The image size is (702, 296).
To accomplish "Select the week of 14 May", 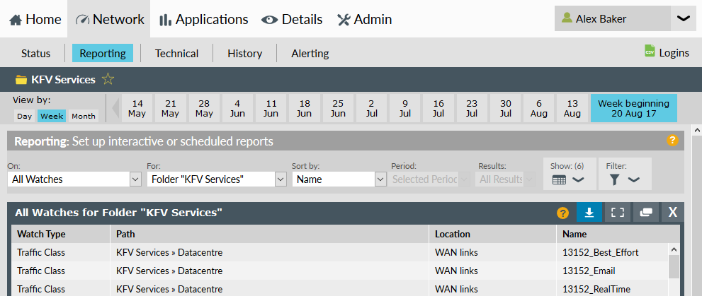I will pyautogui.click(x=137, y=108).
